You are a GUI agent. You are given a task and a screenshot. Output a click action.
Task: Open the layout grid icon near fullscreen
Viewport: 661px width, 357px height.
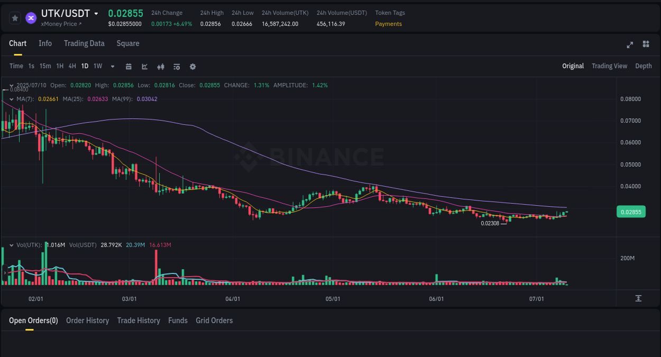point(646,45)
